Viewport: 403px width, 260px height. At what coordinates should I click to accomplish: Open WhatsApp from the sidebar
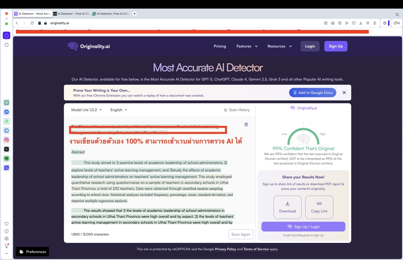click(x=7, y=121)
